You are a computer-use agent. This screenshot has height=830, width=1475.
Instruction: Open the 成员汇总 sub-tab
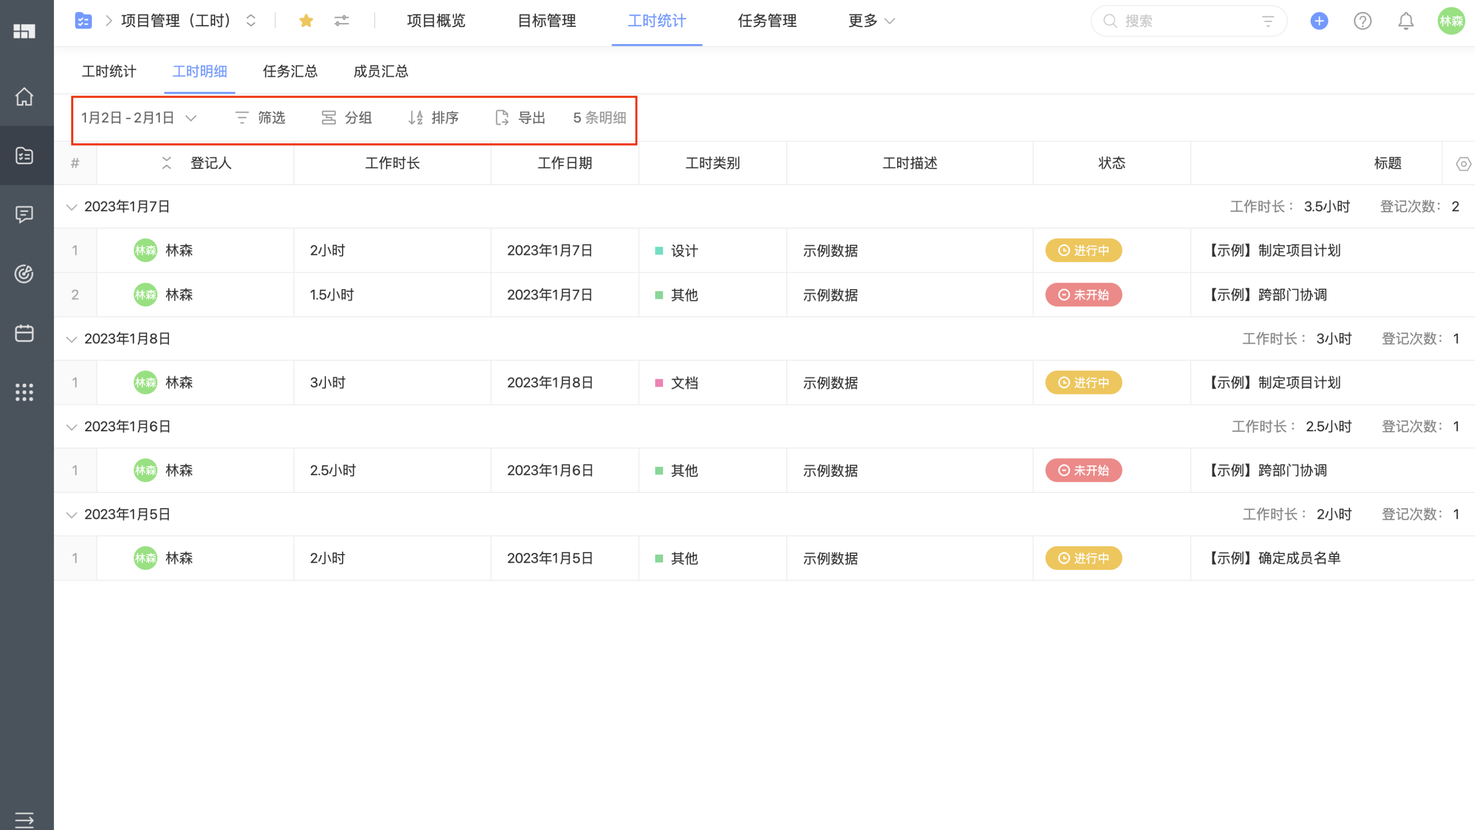click(x=381, y=72)
